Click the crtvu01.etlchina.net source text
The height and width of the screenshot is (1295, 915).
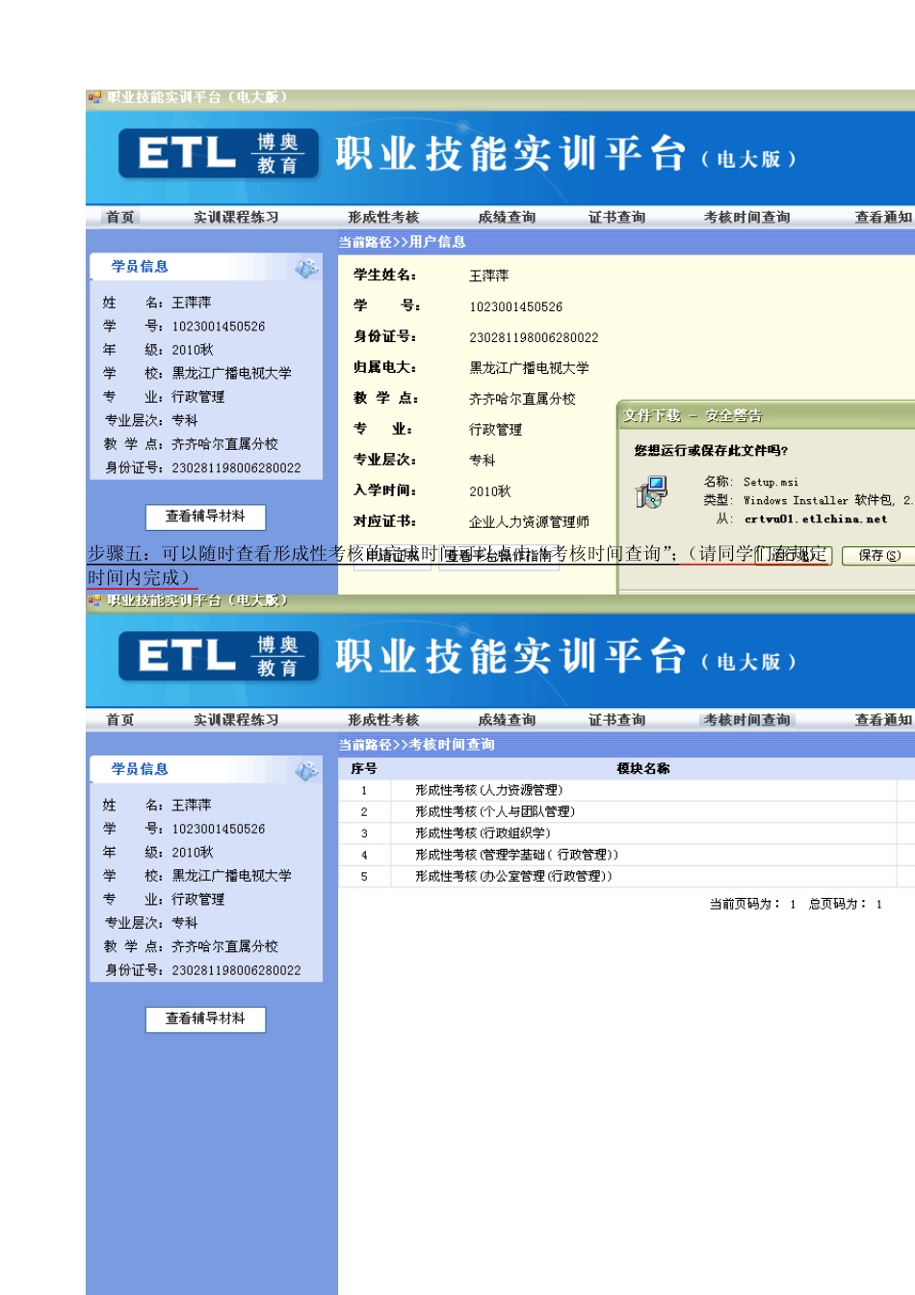coord(816,518)
